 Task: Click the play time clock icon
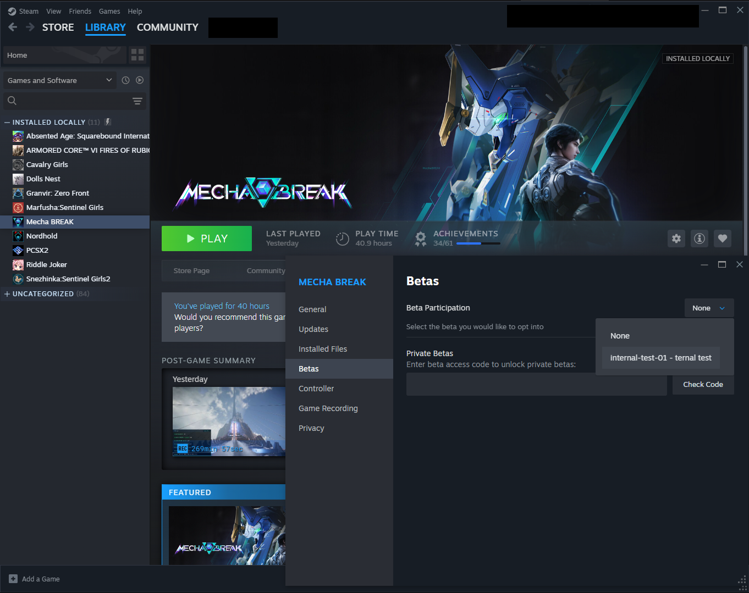coord(342,239)
